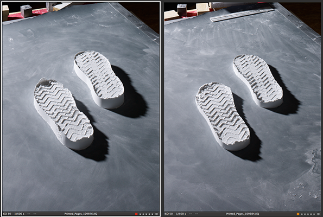Click the star rating of Printed_Pages_109976.IIQ
This screenshot has width=323, height=217.
[146, 214]
